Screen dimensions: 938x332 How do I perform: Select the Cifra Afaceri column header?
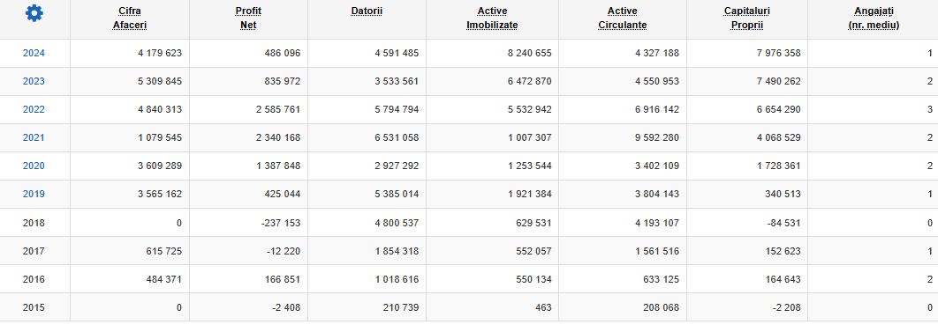pyautogui.click(x=130, y=18)
